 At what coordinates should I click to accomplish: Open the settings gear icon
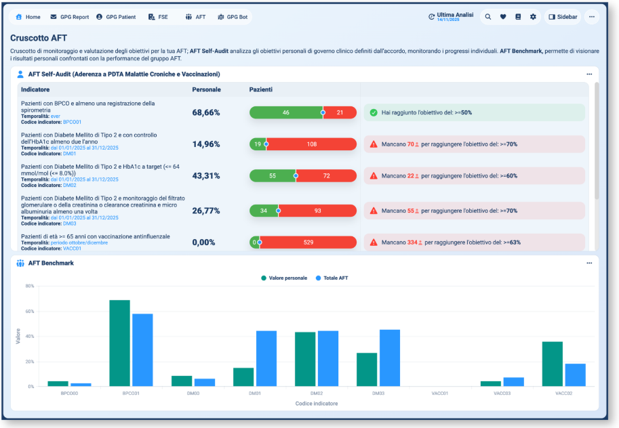point(533,17)
